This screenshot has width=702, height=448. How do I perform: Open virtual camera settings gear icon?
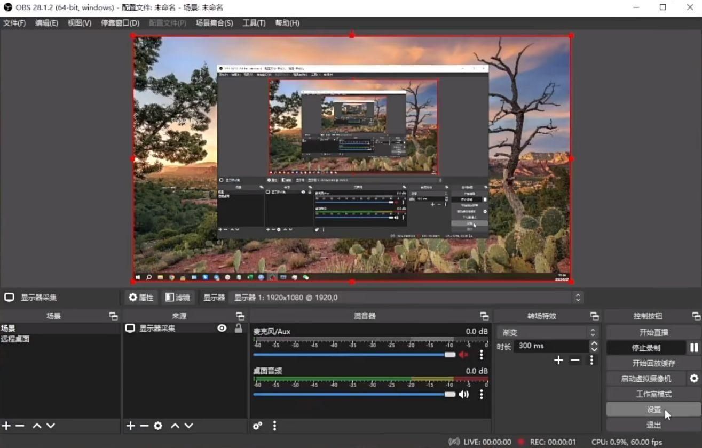694,379
